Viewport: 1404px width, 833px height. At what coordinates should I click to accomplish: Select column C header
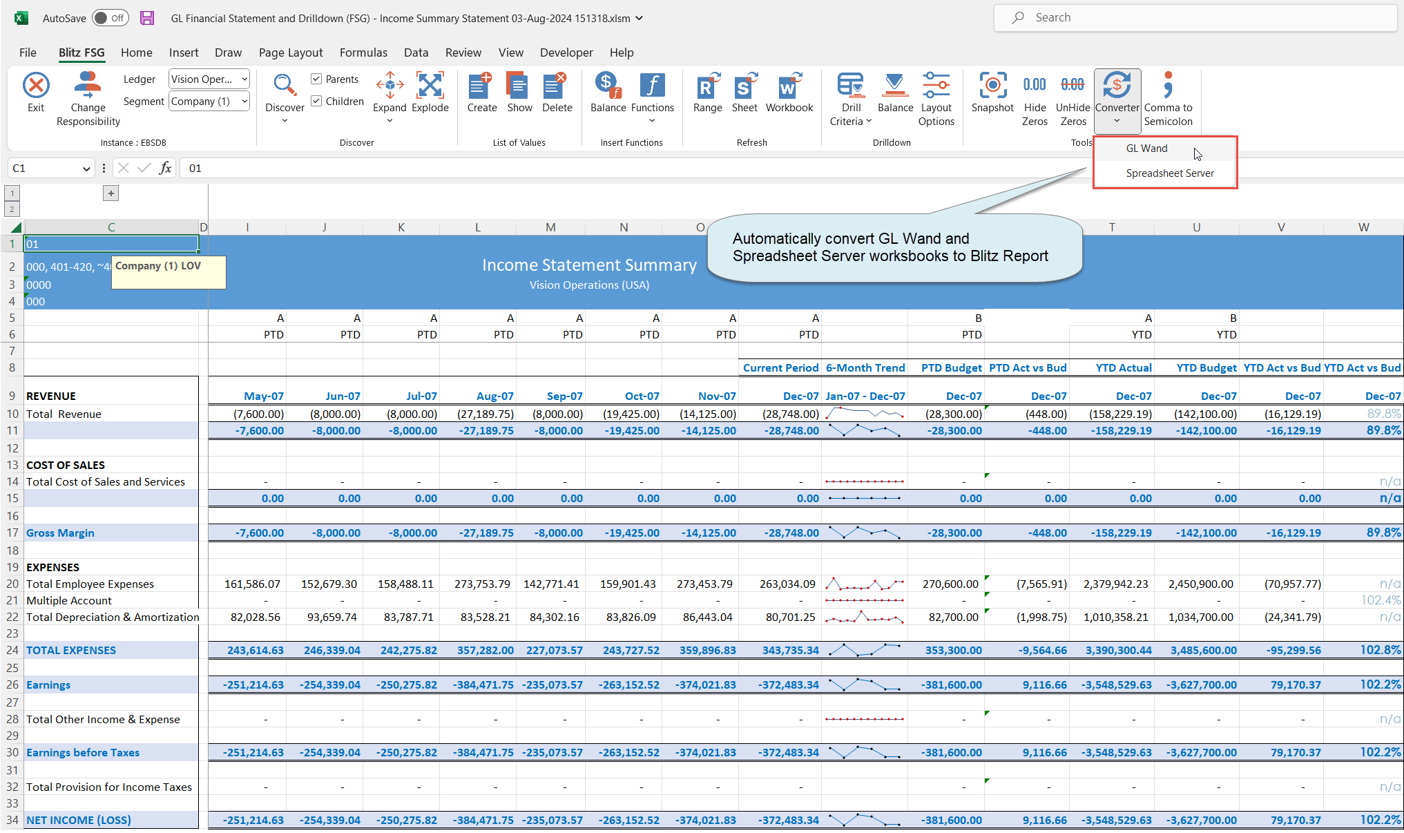[111, 227]
